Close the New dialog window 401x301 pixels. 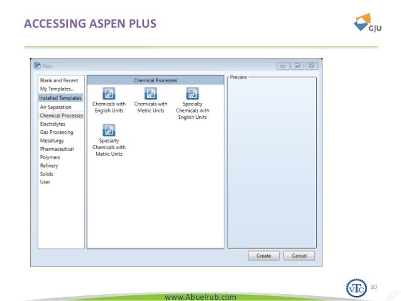click(312, 66)
